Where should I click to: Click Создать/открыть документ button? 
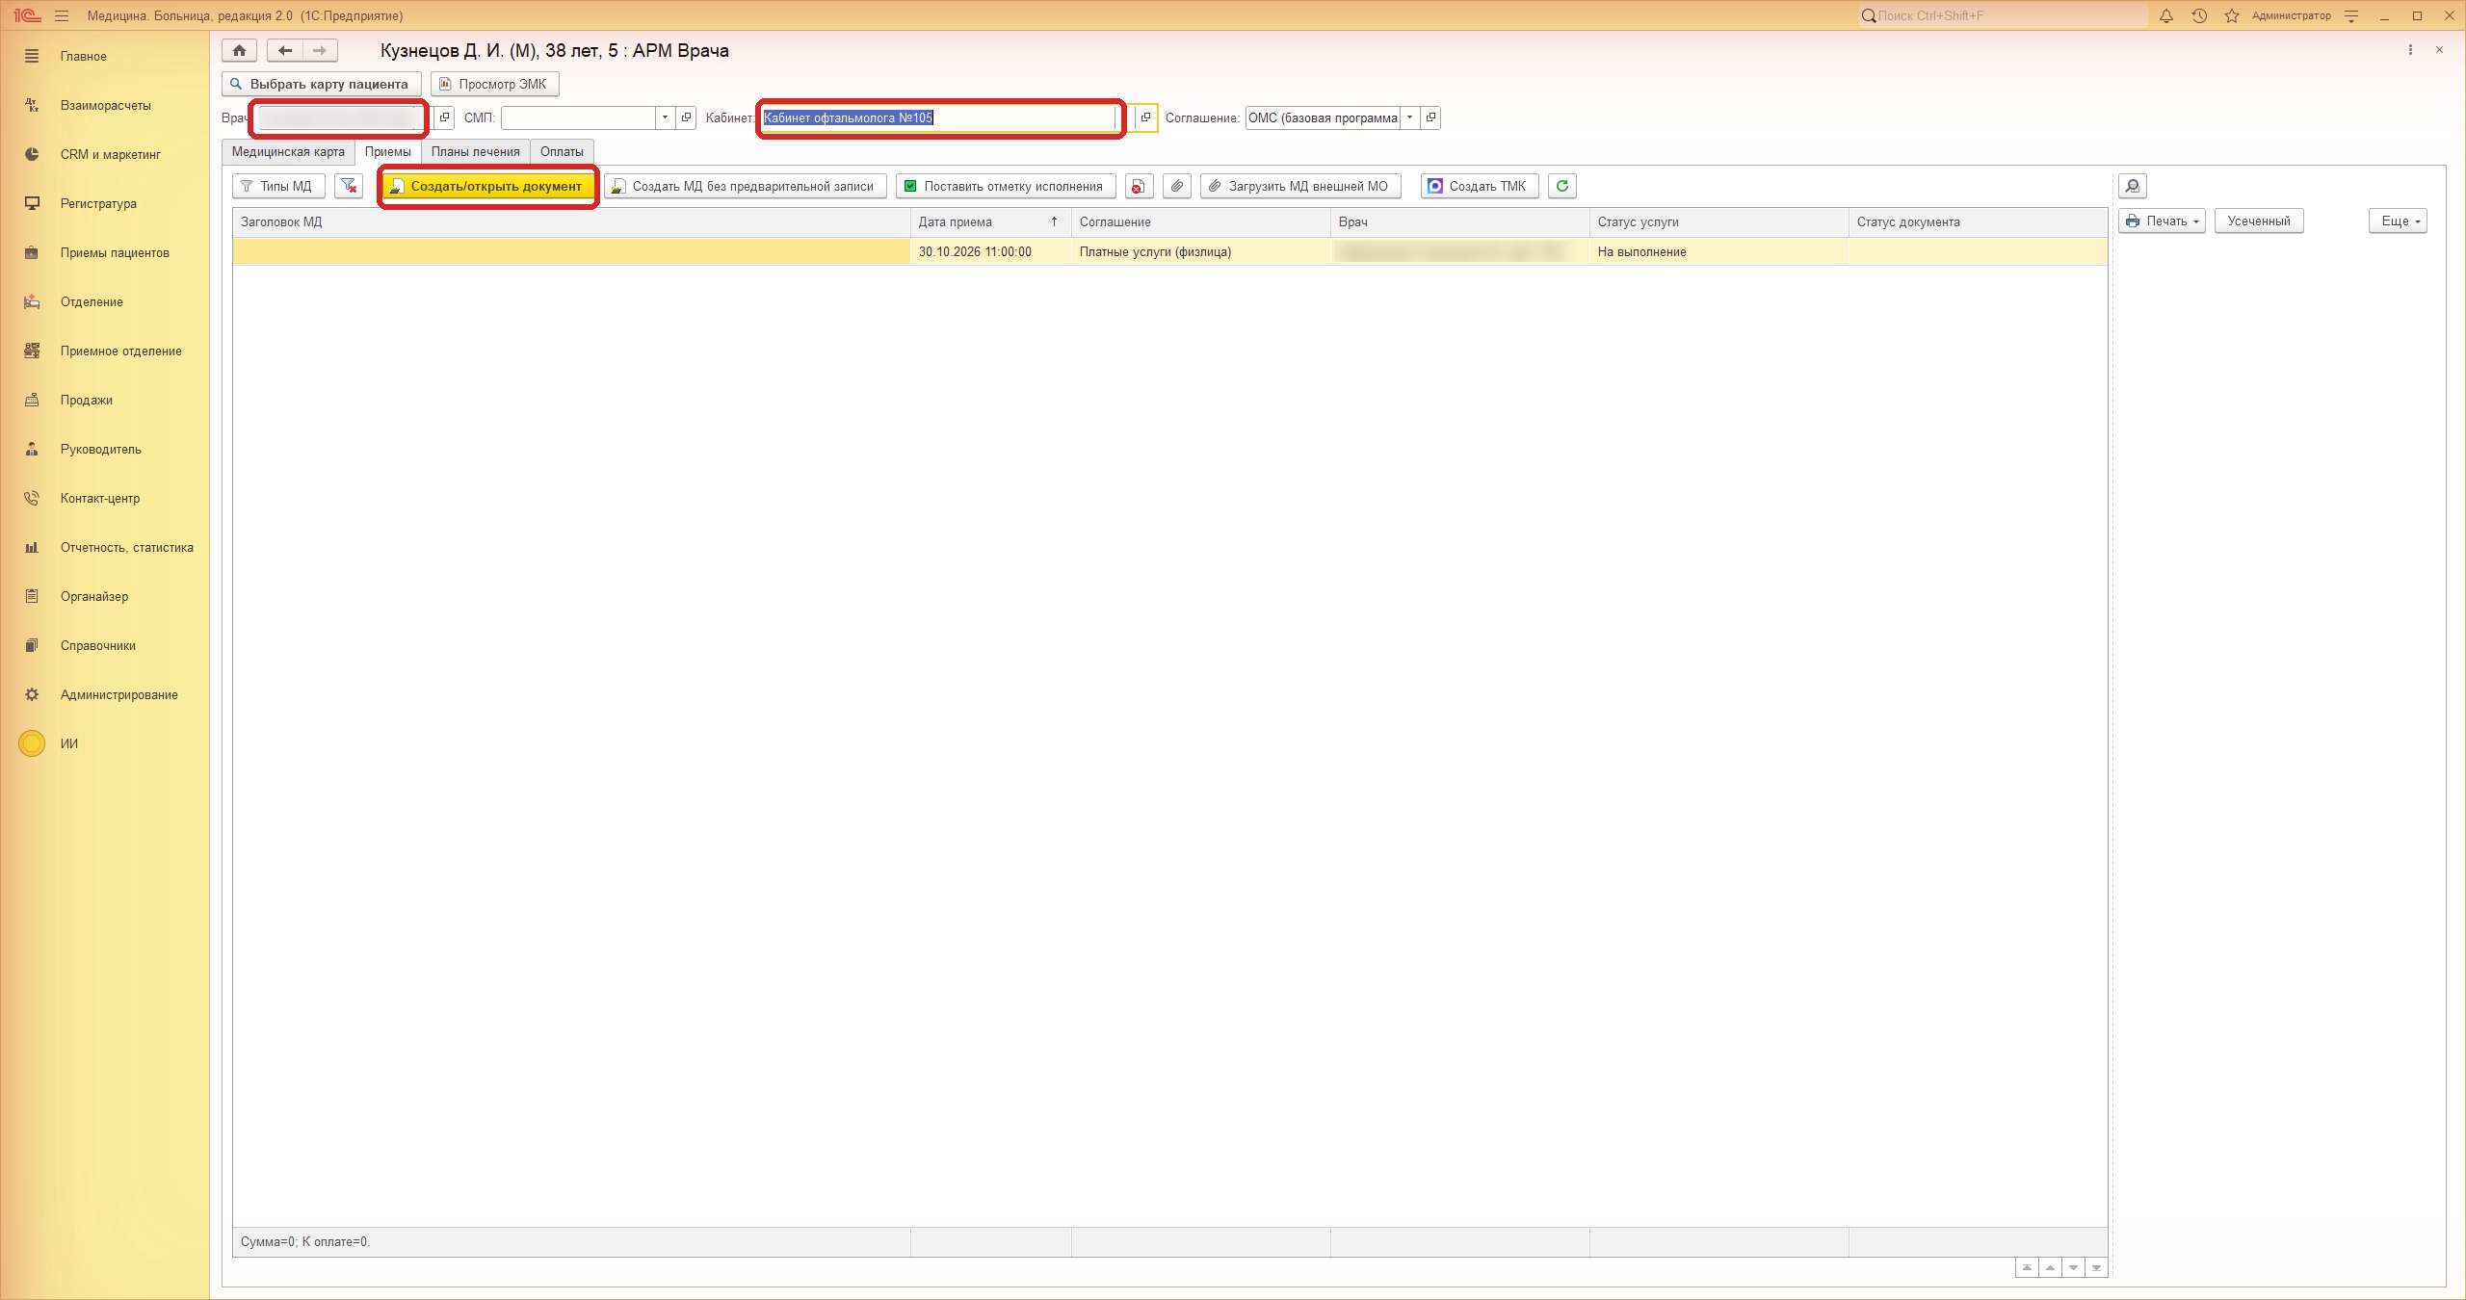487,186
